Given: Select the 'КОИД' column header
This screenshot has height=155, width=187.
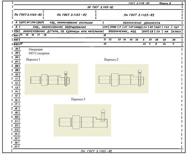Looking at the screenshot, I should point(138,27).
